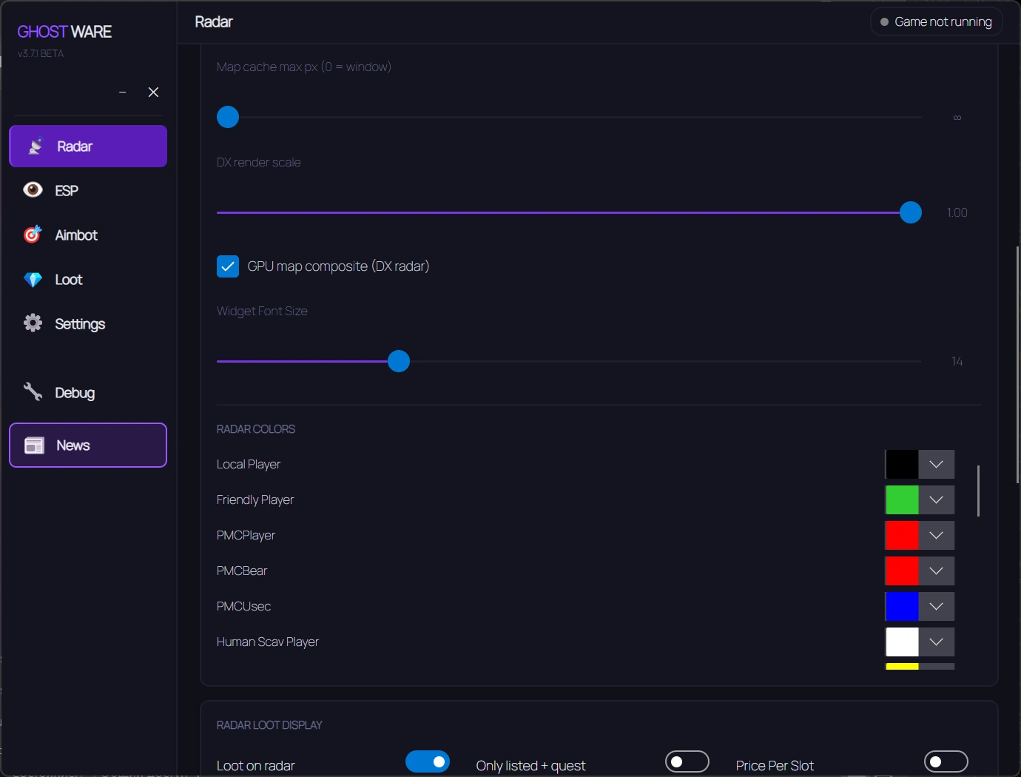This screenshot has height=777, width=1021.
Task: Click the Settings gear icon
Action: click(x=33, y=323)
